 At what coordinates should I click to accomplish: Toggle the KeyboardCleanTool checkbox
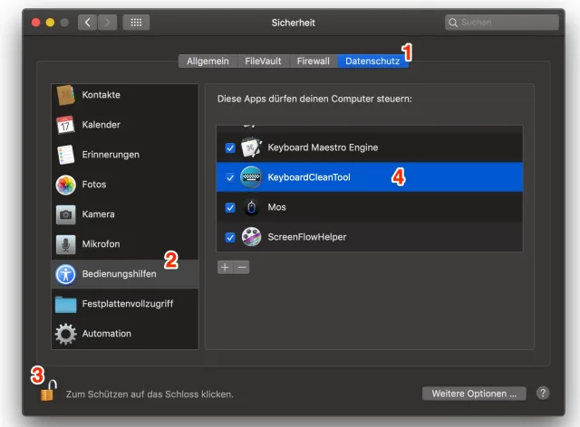pos(230,177)
